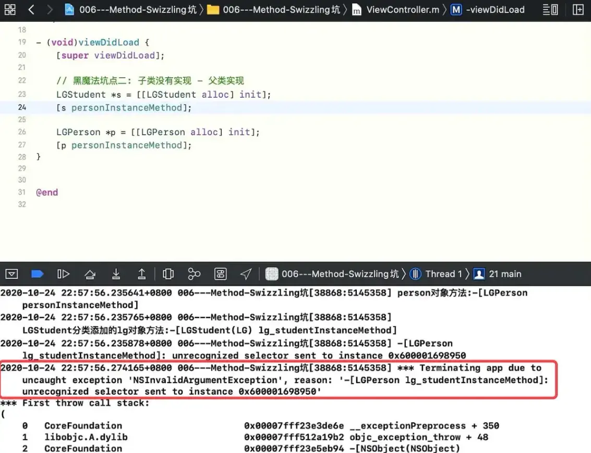The height and width of the screenshot is (453, 591).
Task: Go back in editor navigation history
Action: 31,9
